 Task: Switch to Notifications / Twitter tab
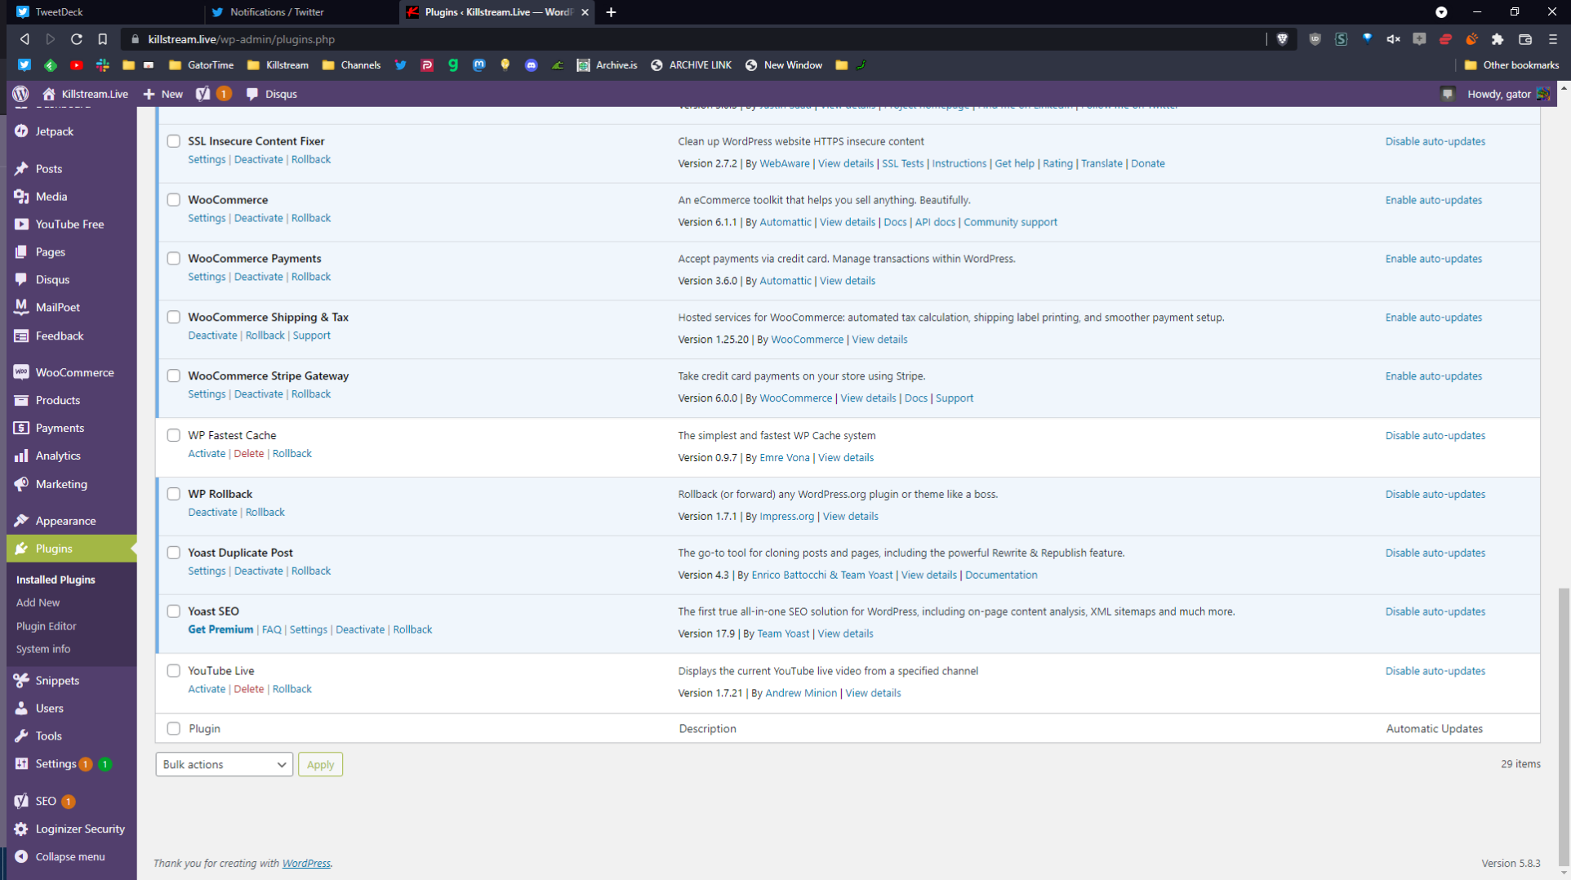(300, 12)
